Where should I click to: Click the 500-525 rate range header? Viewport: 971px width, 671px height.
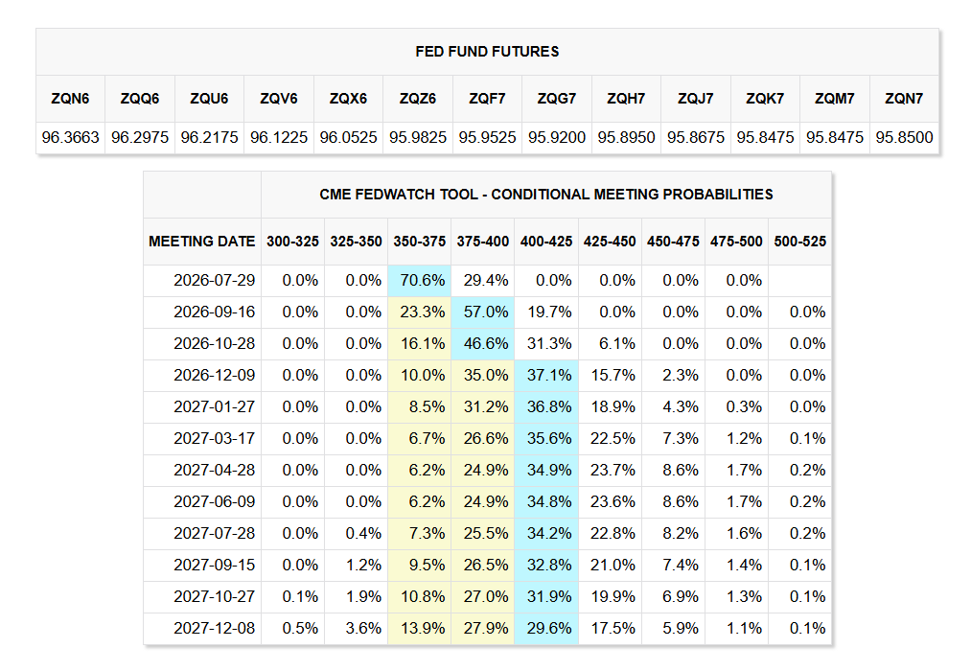[799, 242]
